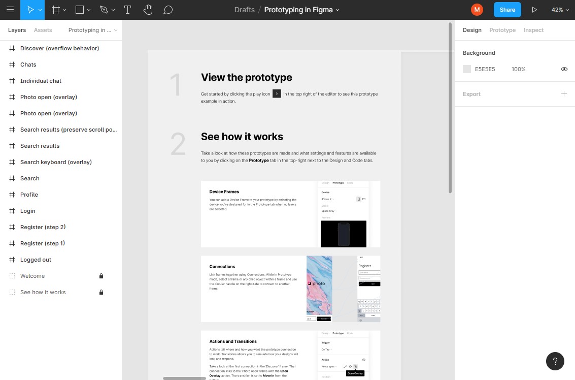The height and width of the screenshot is (380, 575).
Task: Select Discover (overflow behavior) layer
Action: click(60, 48)
